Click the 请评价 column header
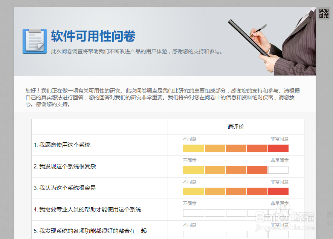This screenshot has width=333, height=239. click(235, 126)
